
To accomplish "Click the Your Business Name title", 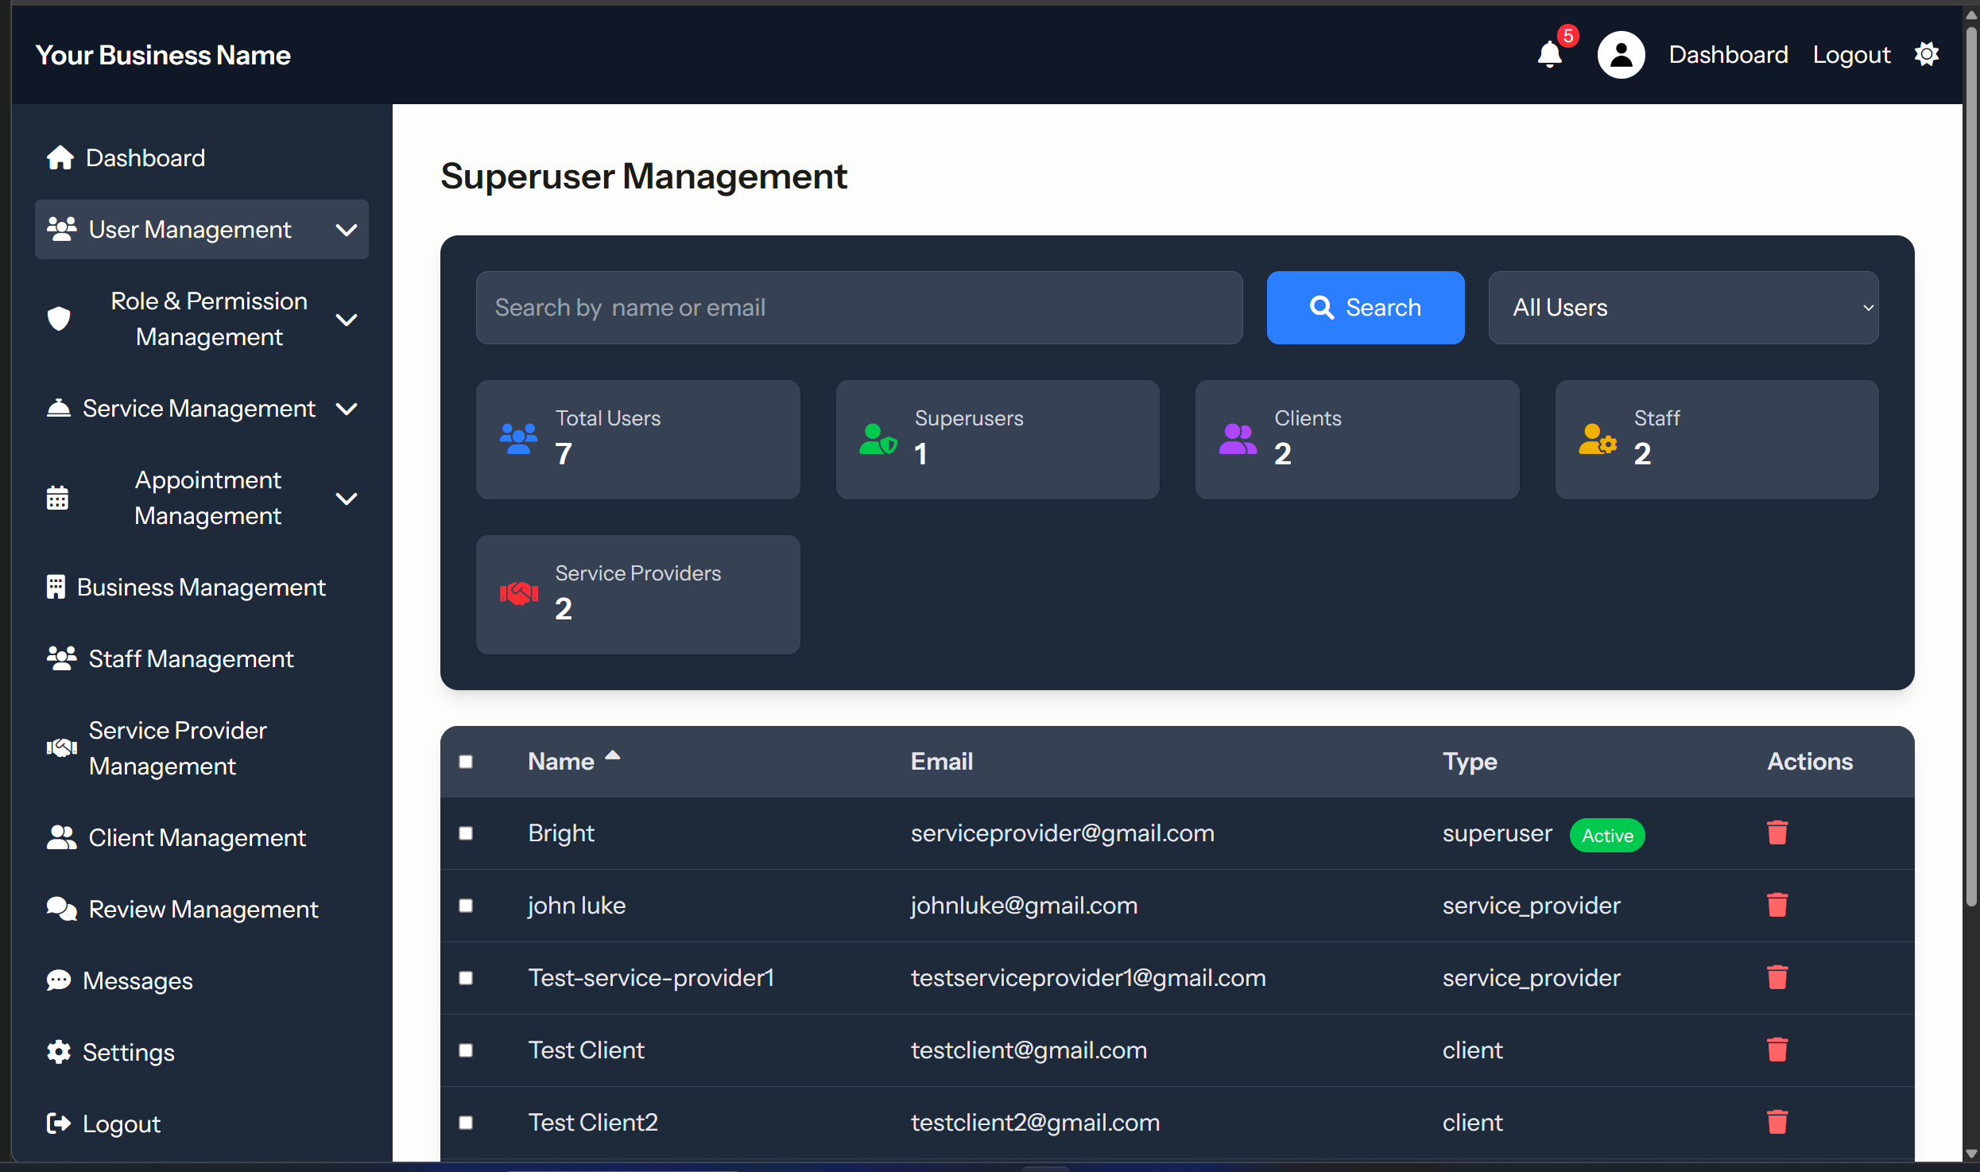I will [x=163, y=55].
